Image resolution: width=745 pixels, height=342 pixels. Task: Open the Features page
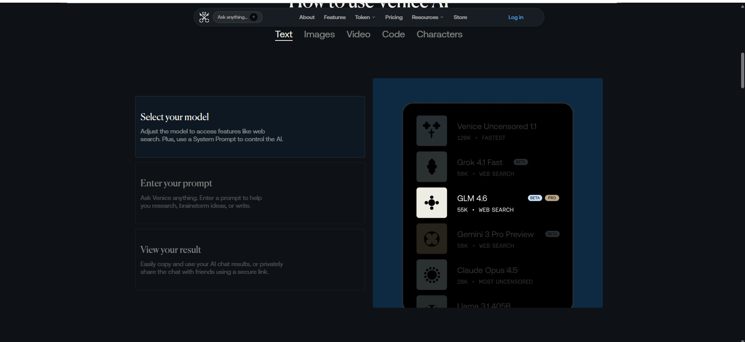pos(335,17)
